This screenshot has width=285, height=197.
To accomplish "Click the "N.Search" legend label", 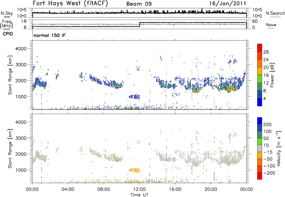I will click(275, 13).
